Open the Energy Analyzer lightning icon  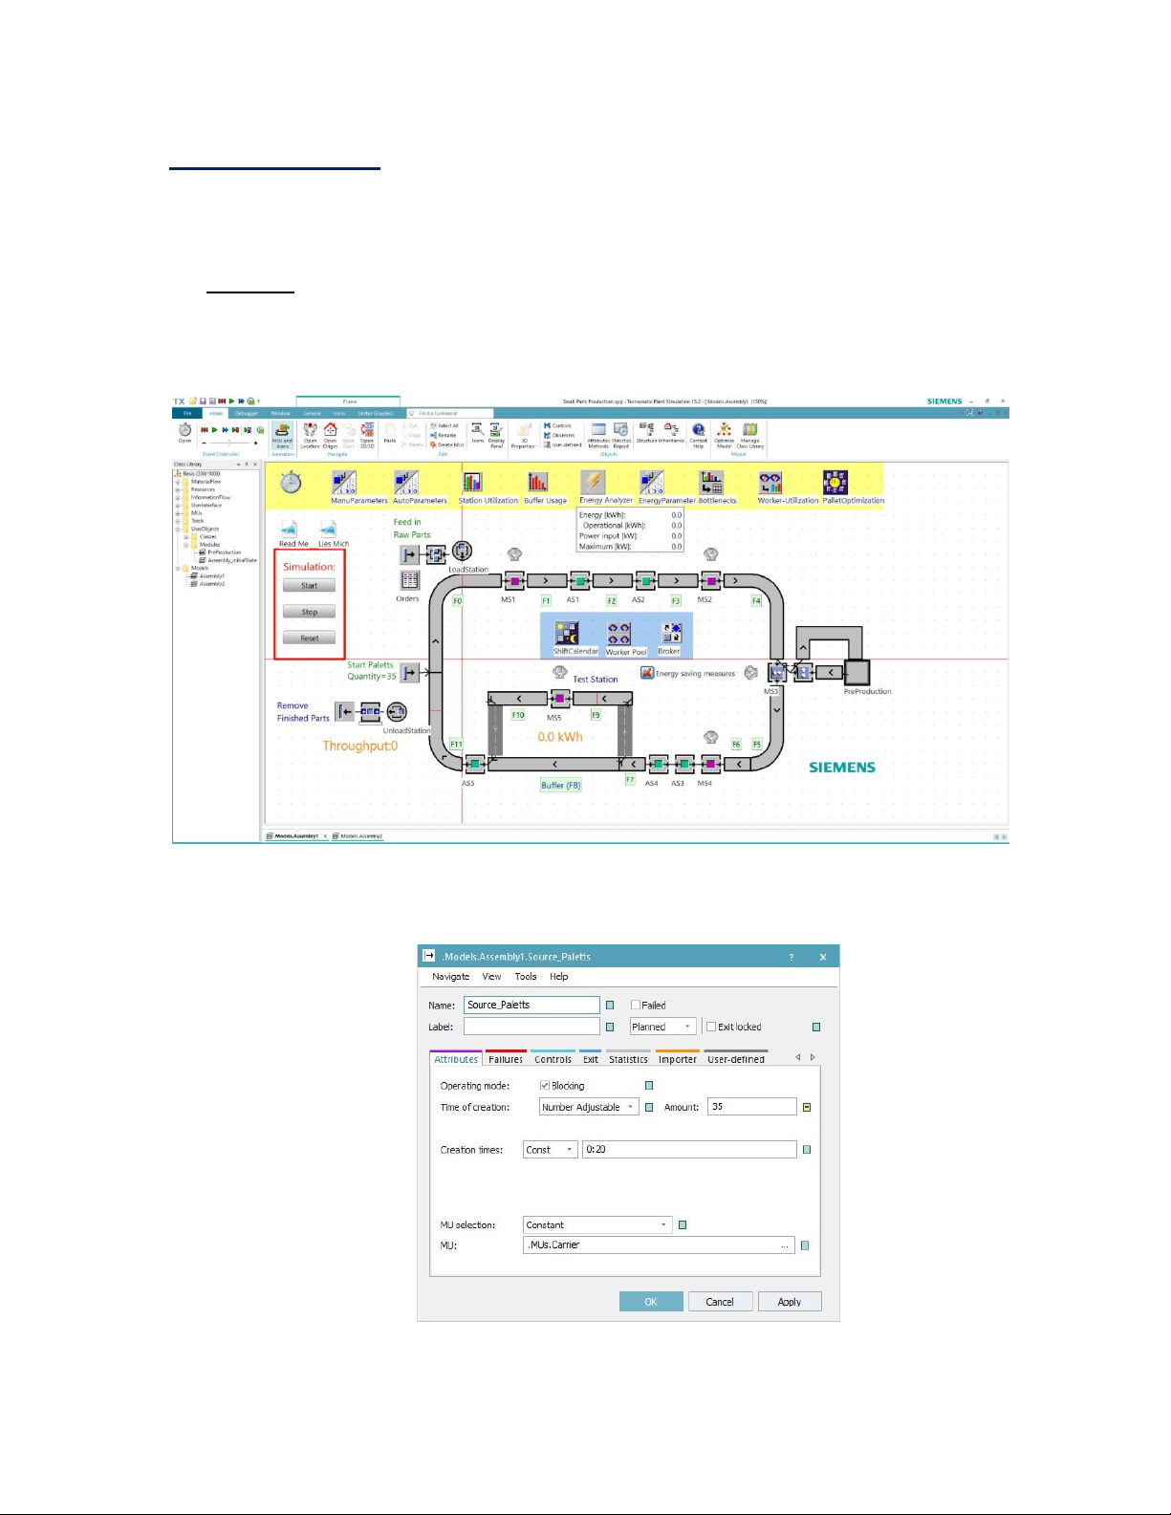pos(593,483)
